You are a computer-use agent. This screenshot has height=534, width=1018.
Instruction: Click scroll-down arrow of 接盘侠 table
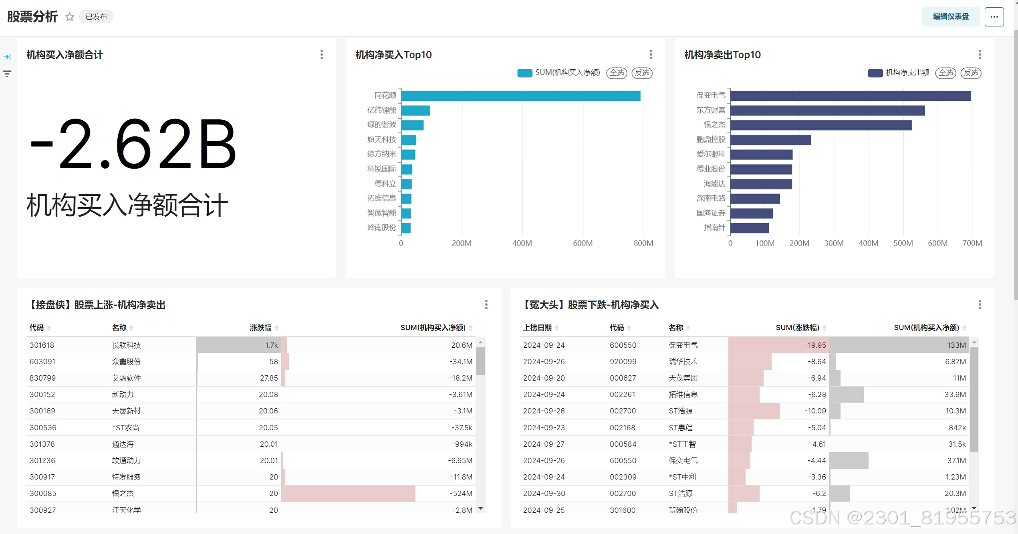[x=480, y=509]
